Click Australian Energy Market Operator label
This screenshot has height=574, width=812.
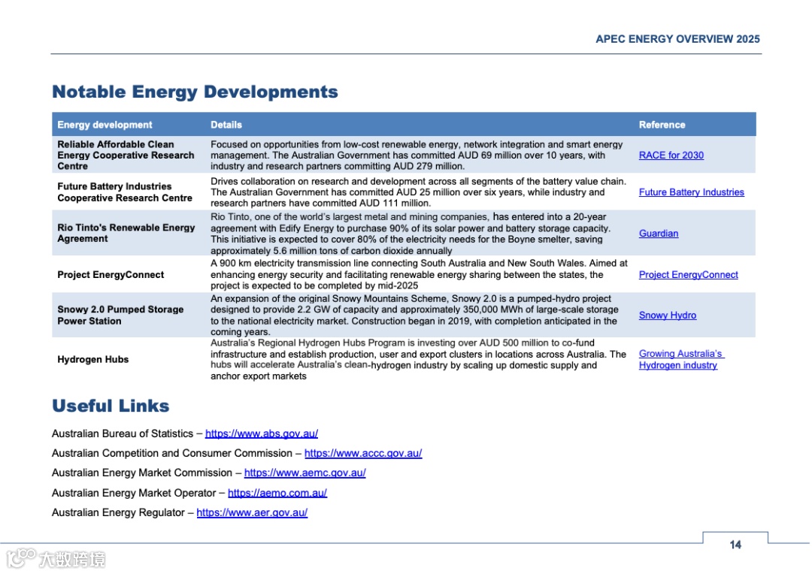click(x=134, y=494)
